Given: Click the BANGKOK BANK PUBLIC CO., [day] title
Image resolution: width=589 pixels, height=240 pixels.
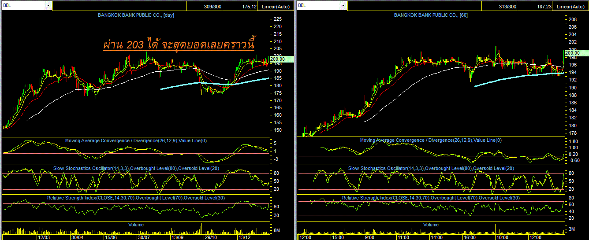Looking at the screenshot, I should pyautogui.click(x=136, y=15).
